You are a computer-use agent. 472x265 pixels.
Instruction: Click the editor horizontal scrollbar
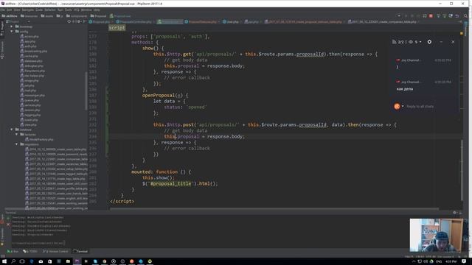[x=274, y=209]
